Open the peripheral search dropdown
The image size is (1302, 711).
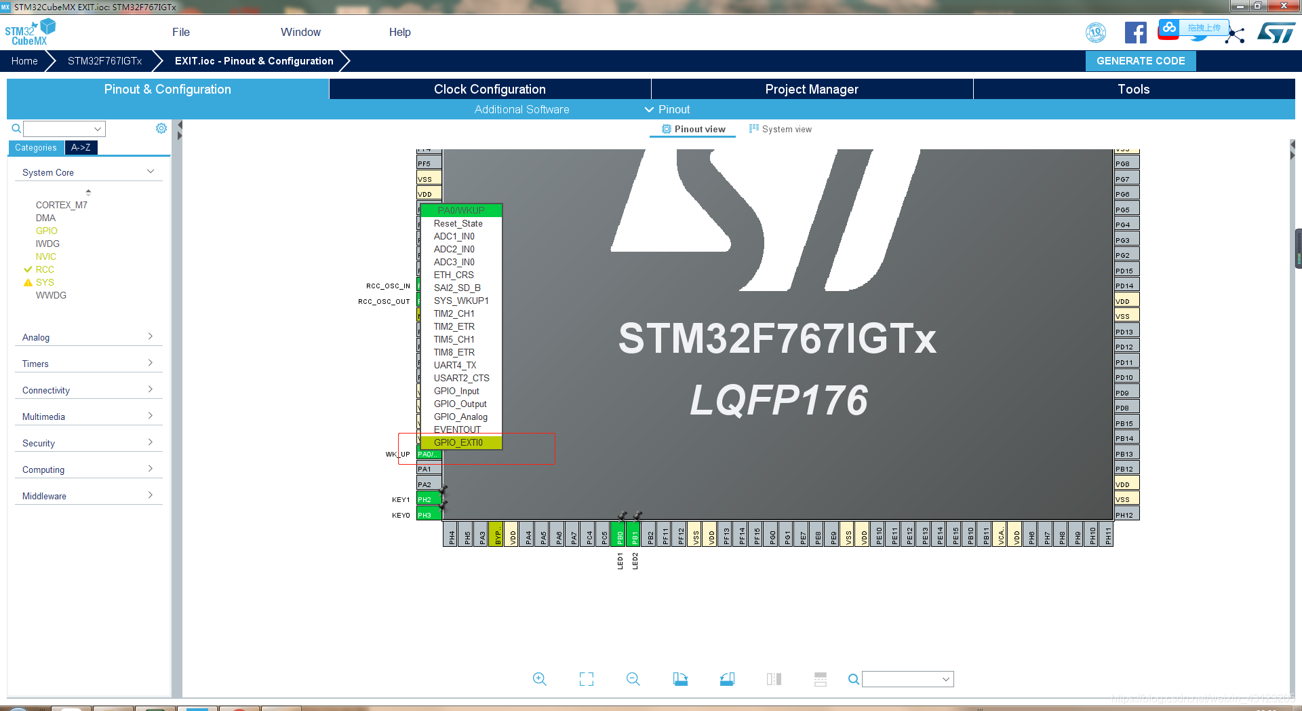(x=98, y=129)
